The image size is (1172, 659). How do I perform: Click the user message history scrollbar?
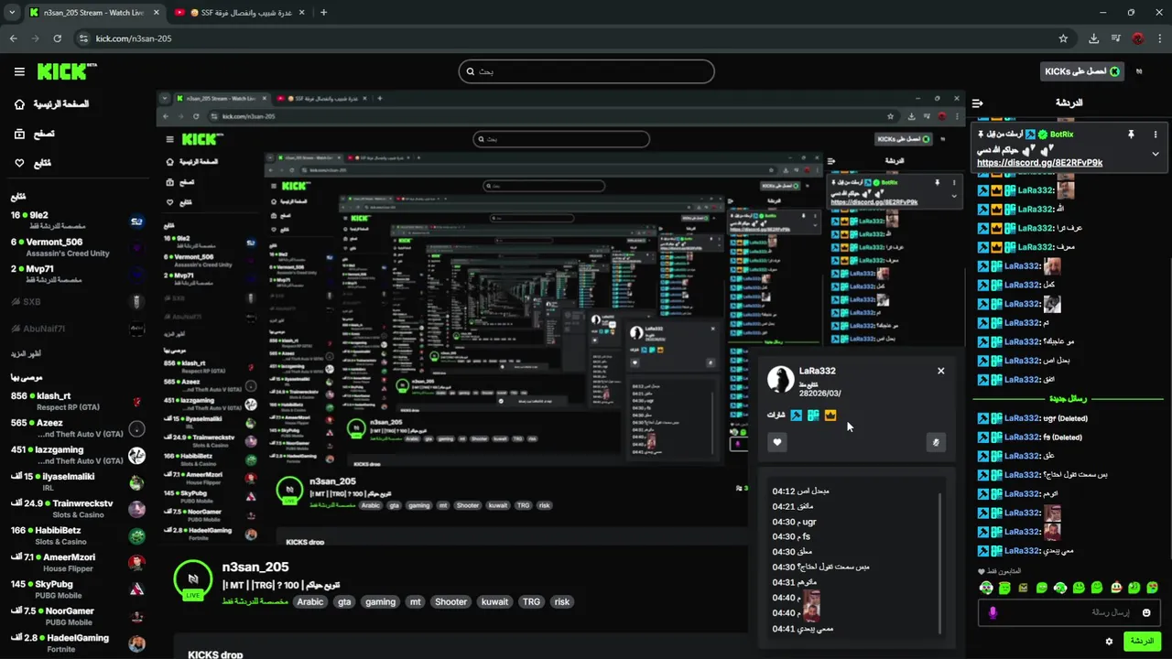click(x=940, y=562)
